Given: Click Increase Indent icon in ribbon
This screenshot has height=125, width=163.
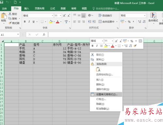Looking at the screenshot, I should (x=94, y=22).
